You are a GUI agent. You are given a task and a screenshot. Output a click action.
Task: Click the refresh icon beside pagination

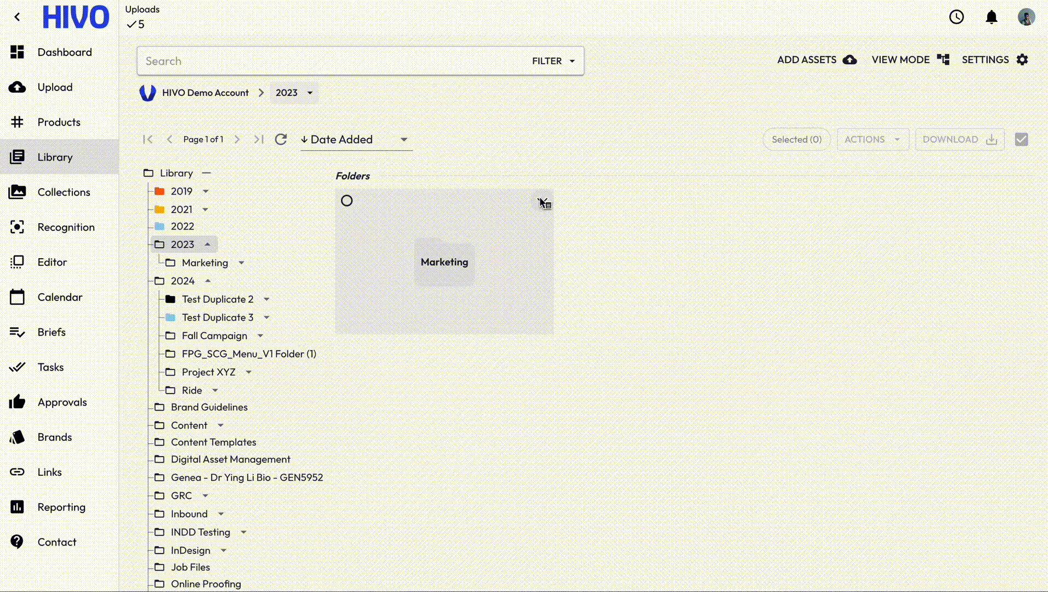tap(281, 139)
